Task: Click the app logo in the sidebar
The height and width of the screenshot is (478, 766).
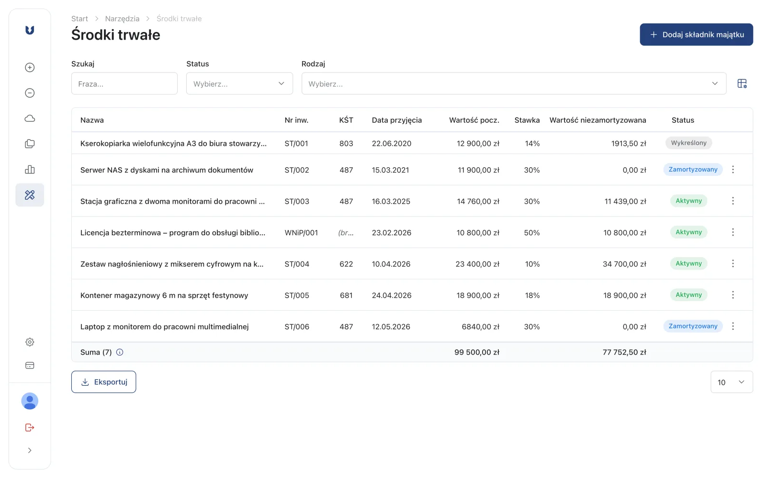Action: pyautogui.click(x=30, y=30)
